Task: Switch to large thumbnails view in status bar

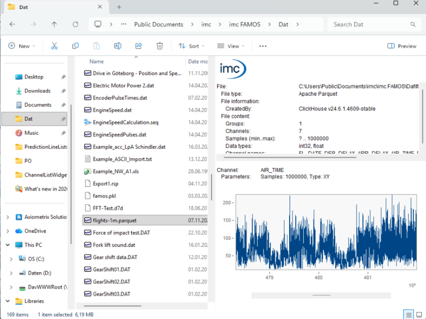Action: click(x=420, y=315)
